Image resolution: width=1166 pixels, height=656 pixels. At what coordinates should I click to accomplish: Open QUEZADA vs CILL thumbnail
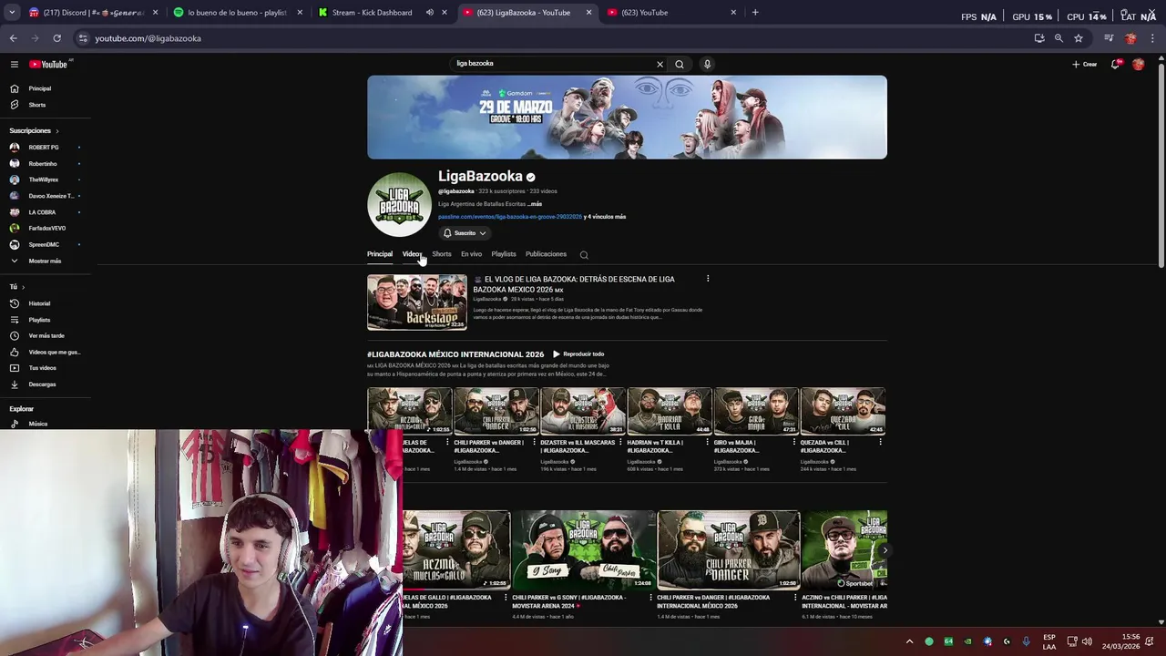843,411
